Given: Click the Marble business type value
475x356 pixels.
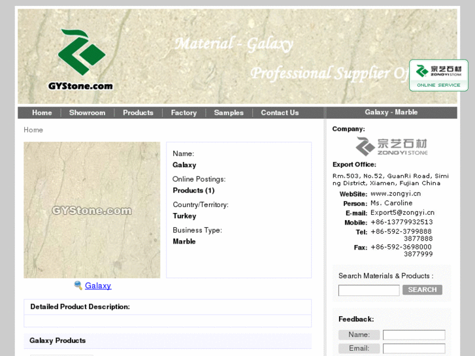Looking at the screenshot, I should 184,241.
